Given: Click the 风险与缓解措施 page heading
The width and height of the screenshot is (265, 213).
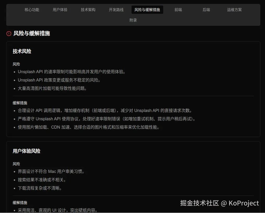Looking at the screenshot, I should pyautogui.click(x=32, y=34).
